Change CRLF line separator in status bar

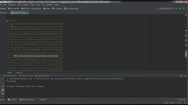[172, 103]
